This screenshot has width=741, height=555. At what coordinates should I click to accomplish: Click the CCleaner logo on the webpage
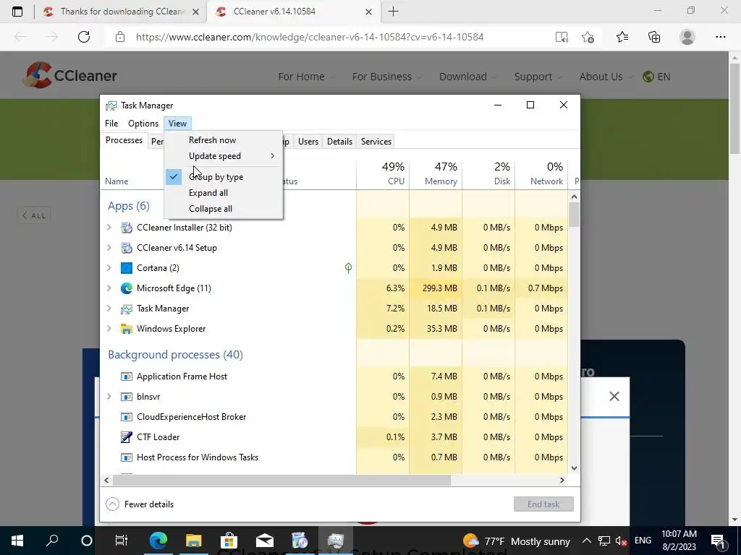(x=69, y=75)
